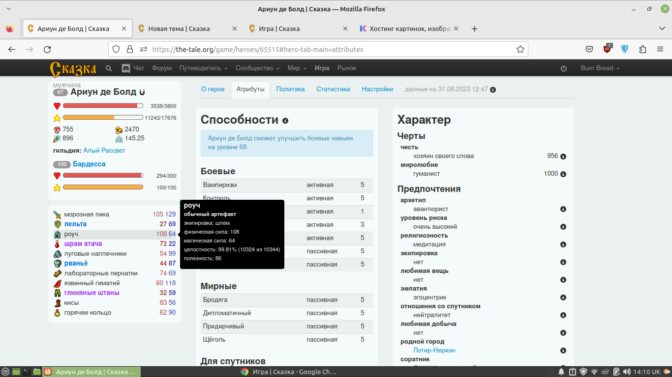Click the search magnifier icon in navbar

pos(109,68)
